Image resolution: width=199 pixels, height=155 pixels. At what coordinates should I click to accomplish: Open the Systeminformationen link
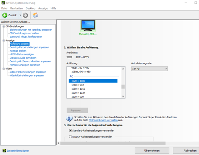point(18,151)
